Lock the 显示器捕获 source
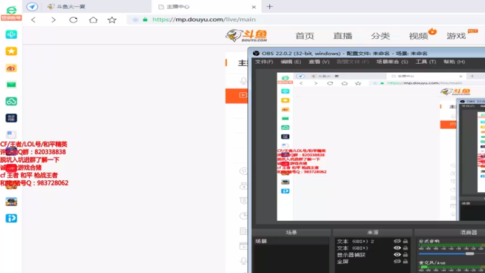 click(x=405, y=255)
